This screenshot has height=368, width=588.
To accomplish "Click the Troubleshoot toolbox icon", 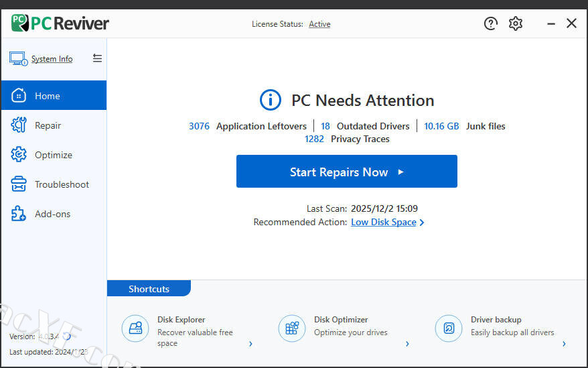I will tap(18, 184).
